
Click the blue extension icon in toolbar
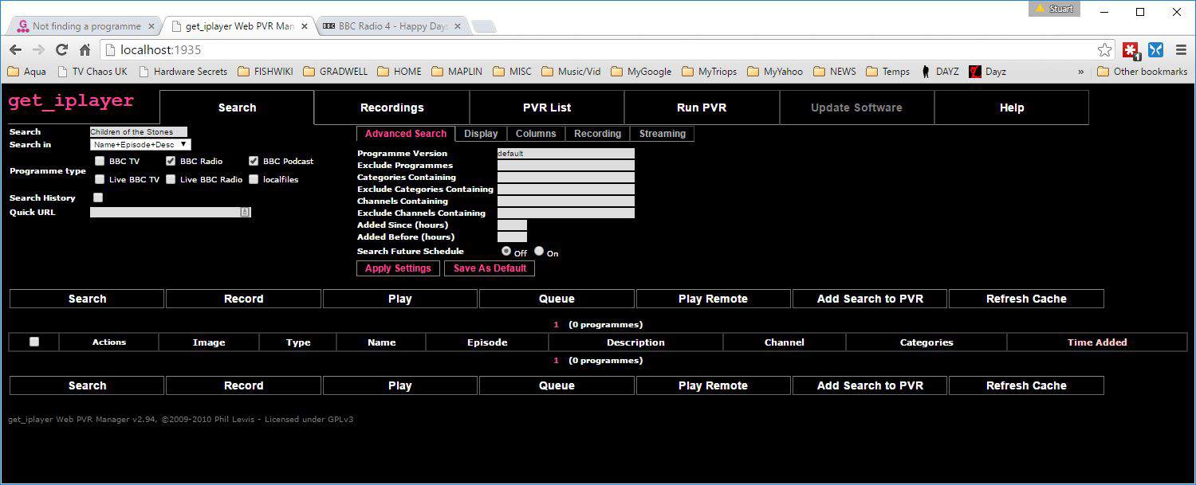pos(1155,50)
